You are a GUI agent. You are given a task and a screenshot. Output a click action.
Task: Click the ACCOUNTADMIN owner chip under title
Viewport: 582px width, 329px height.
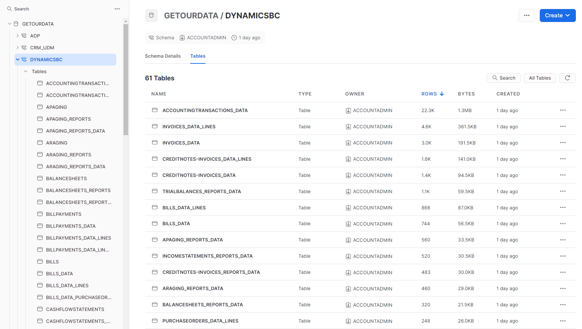tap(203, 37)
